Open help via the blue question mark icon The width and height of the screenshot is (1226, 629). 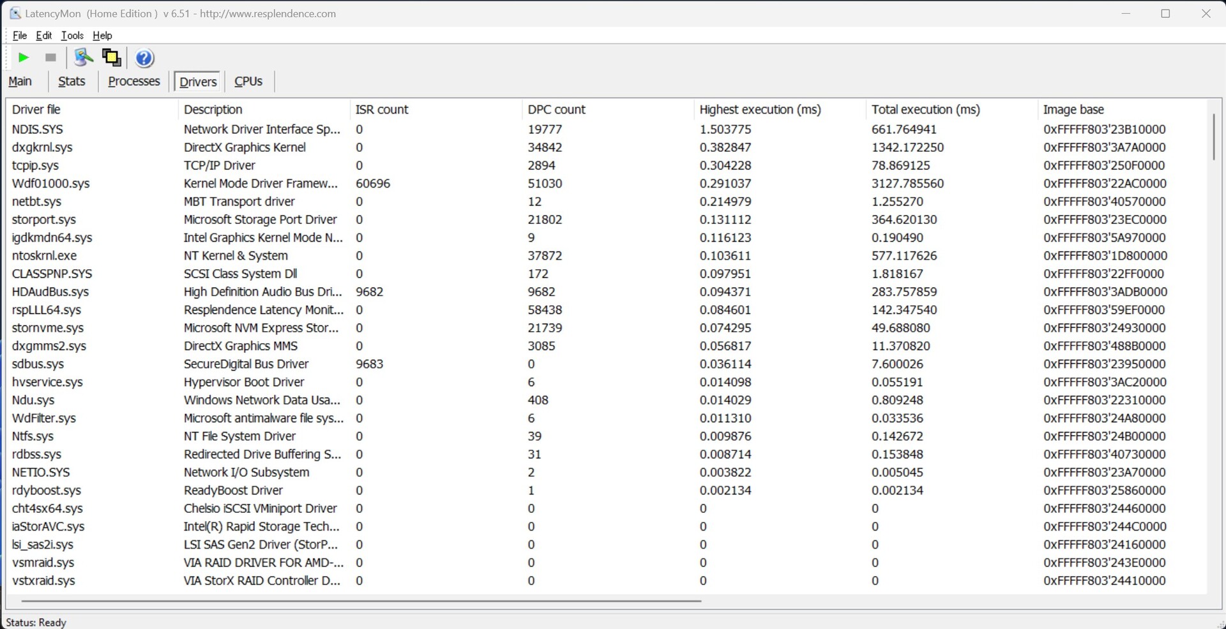pos(145,58)
